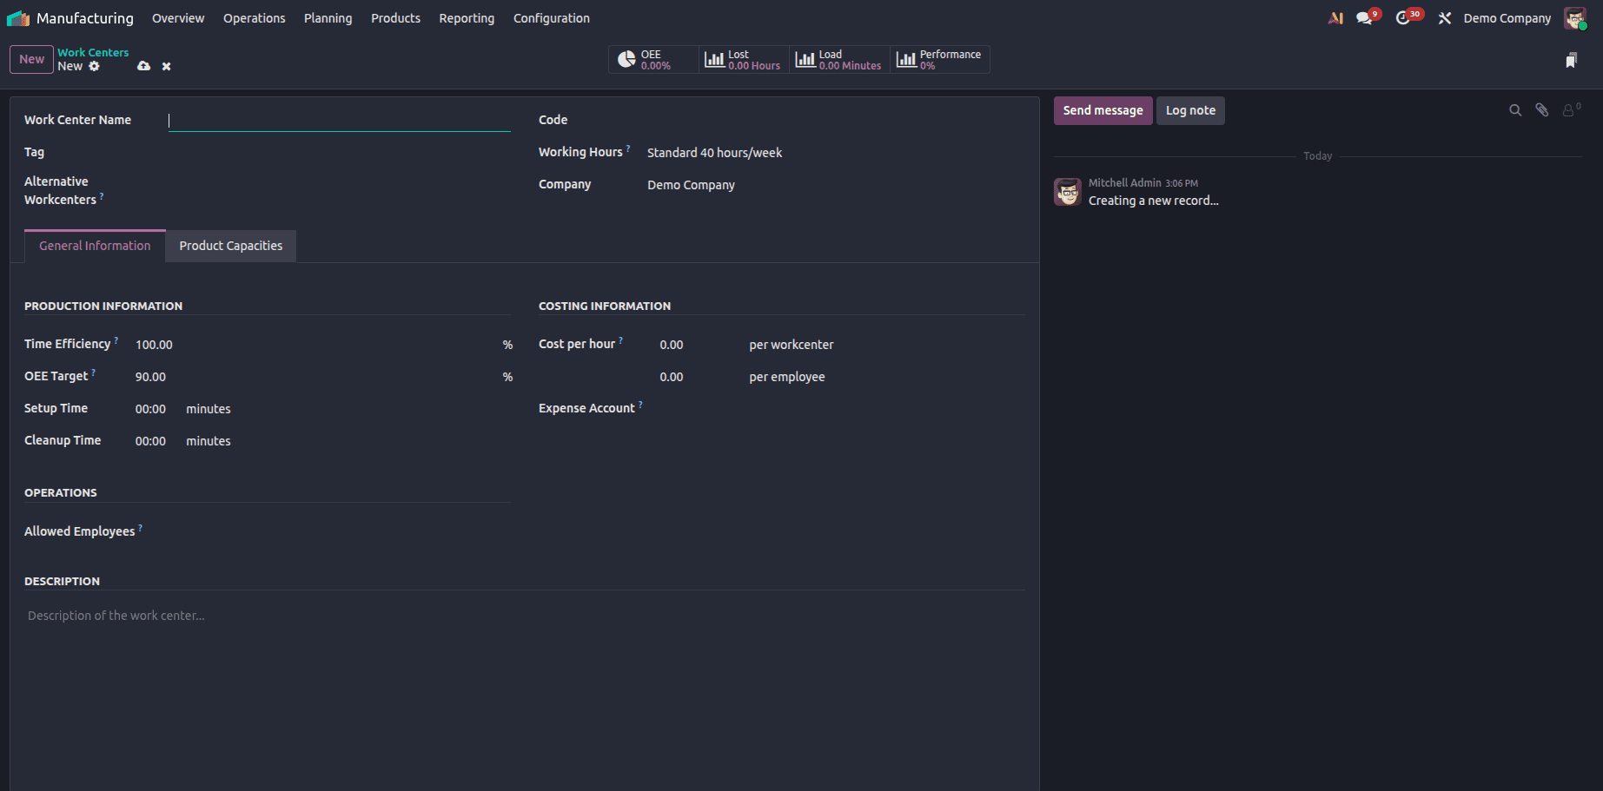Toggle the bookmark icon at top right

pyautogui.click(x=1571, y=60)
